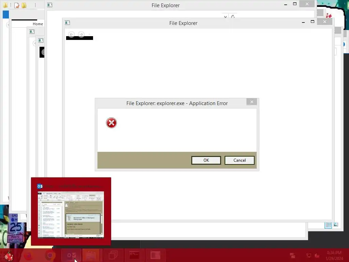The image size is (349, 262).
Task: Minimize the front File Explorer window
Action: 303,22
